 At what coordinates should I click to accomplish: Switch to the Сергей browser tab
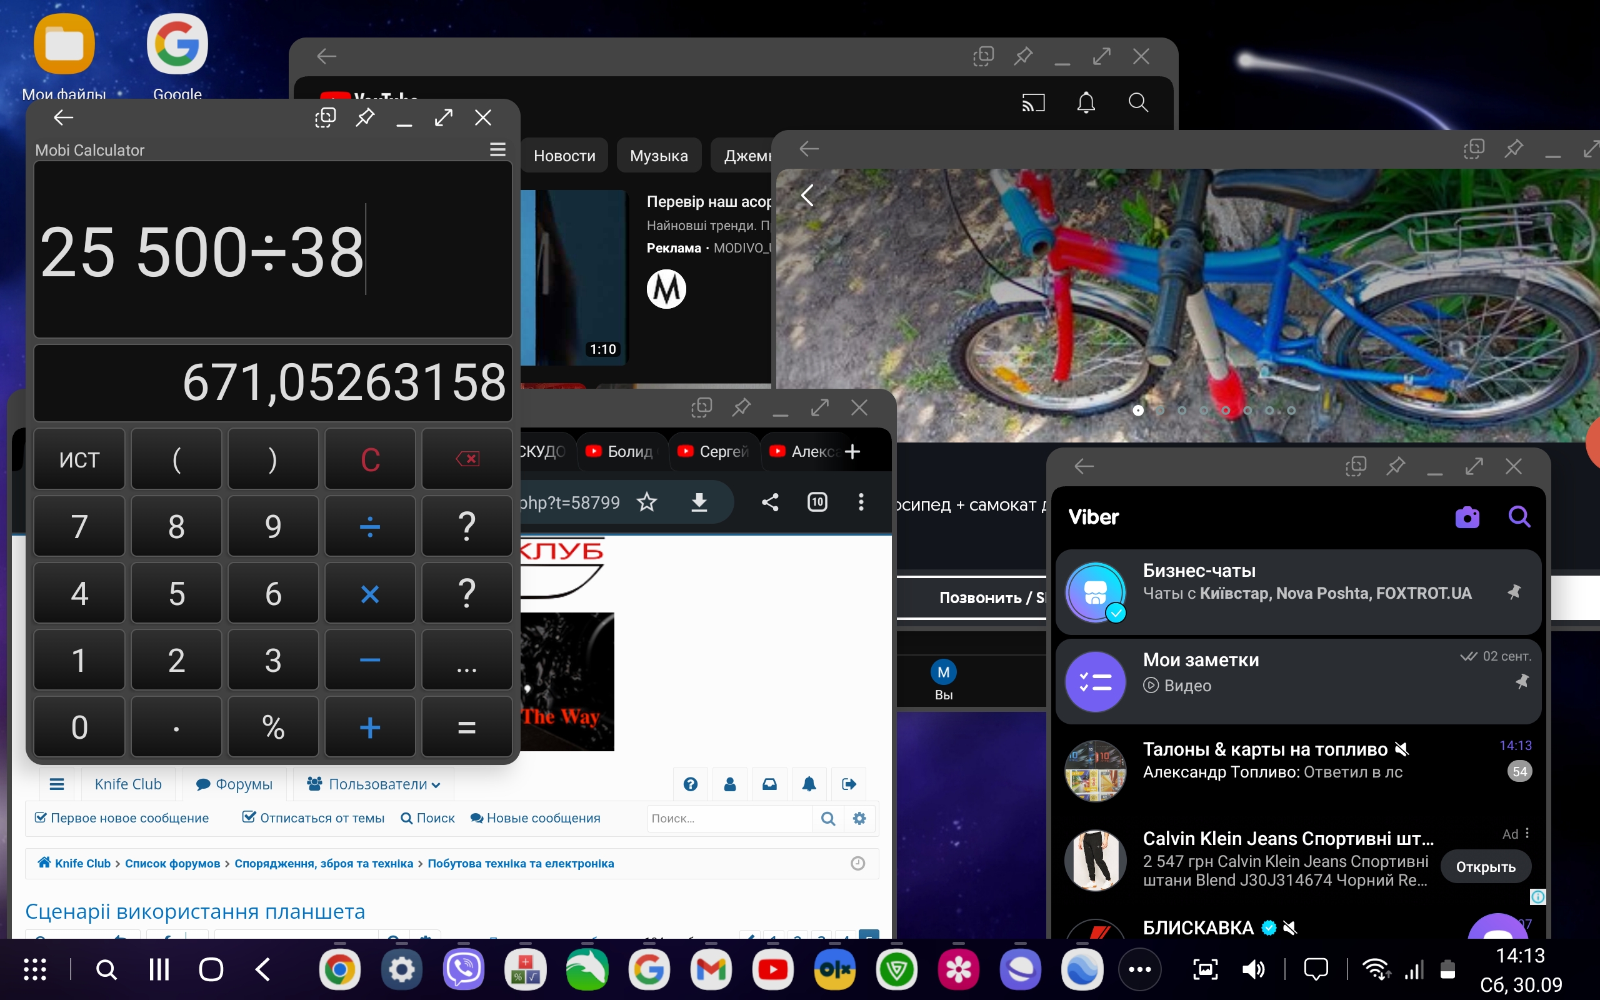(x=713, y=451)
